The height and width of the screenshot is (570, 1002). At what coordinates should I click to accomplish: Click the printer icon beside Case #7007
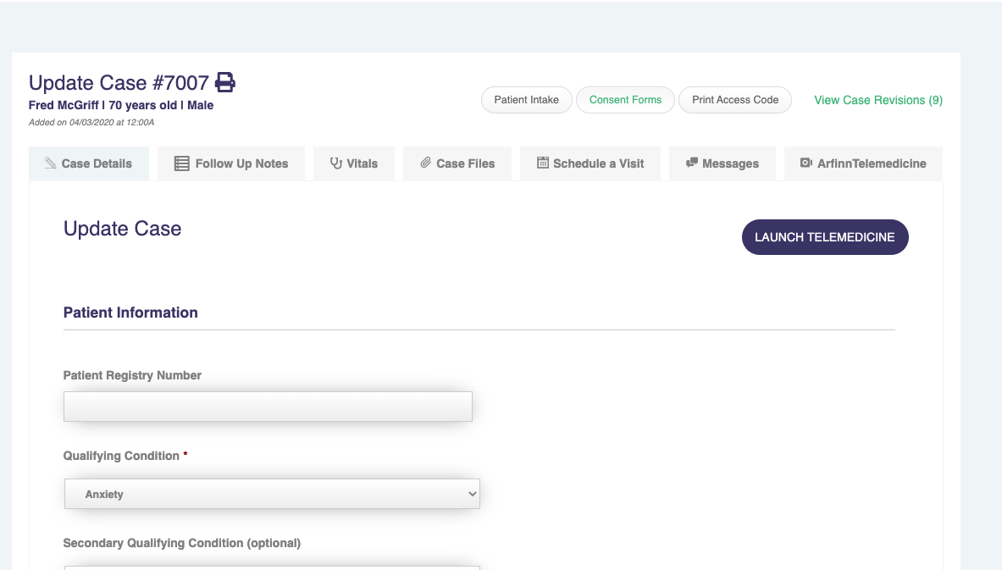coord(224,82)
